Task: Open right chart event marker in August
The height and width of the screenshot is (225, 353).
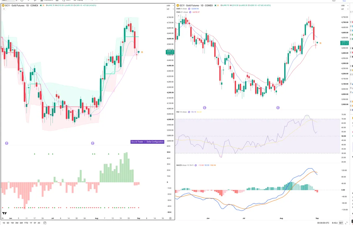Action: pos(278,108)
